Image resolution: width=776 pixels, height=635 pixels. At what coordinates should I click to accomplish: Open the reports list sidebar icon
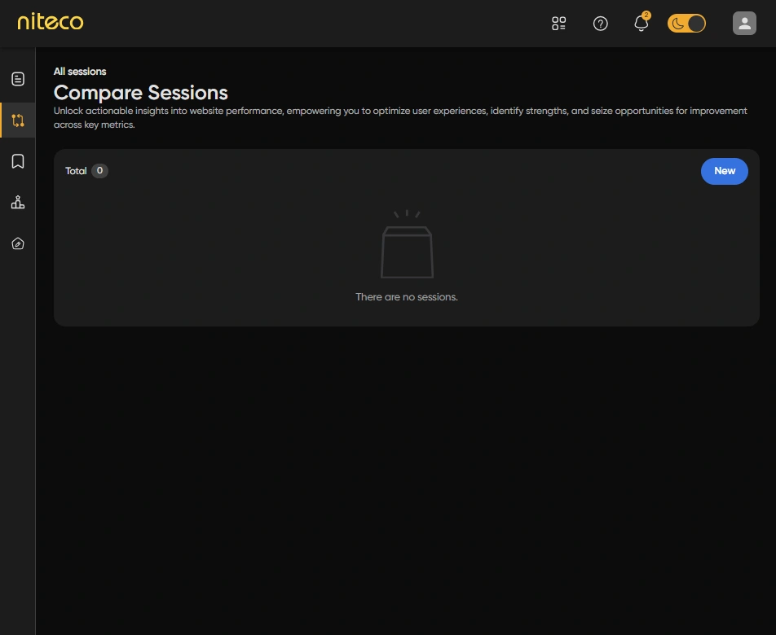[18, 79]
